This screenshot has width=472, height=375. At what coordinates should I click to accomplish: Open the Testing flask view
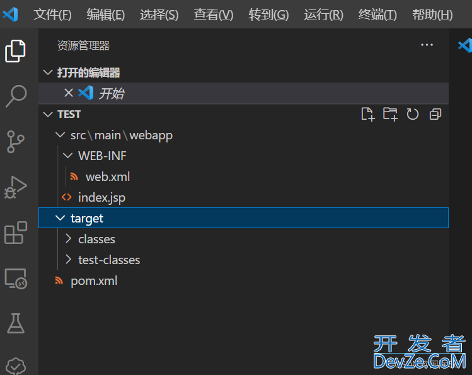point(16,323)
